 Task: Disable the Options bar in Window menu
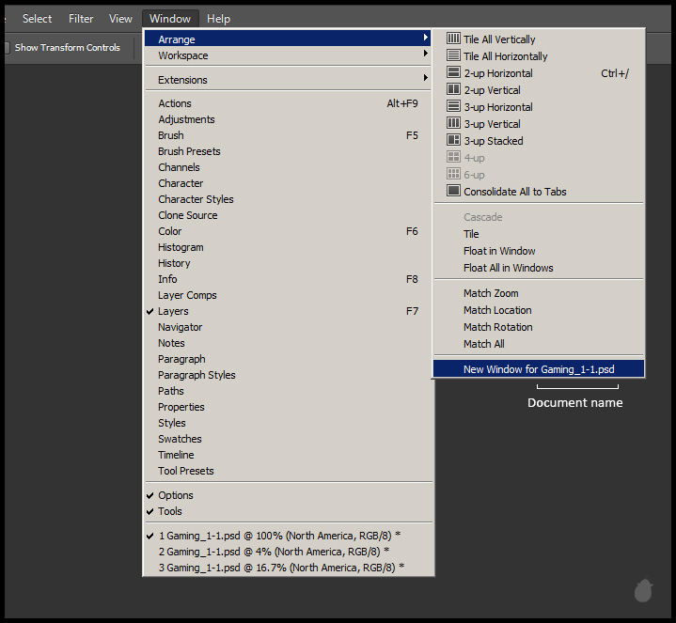point(175,495)
